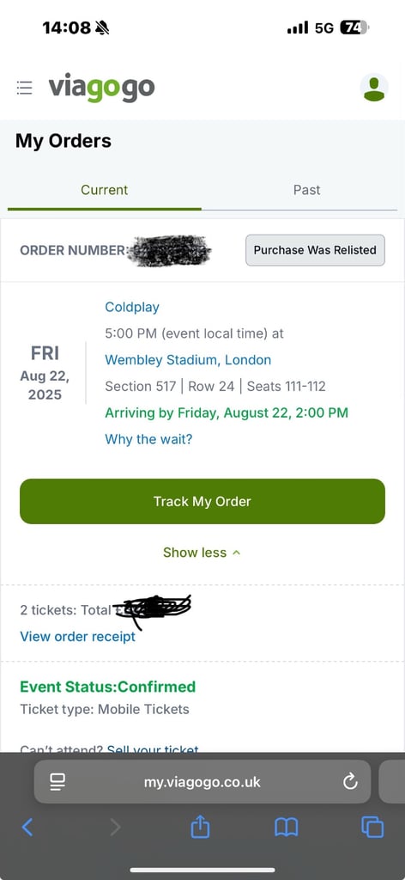Open the Coldplay event link
The height and width of the screenshot is (880, 405).
pyautogui.click(x=132, y=307)
